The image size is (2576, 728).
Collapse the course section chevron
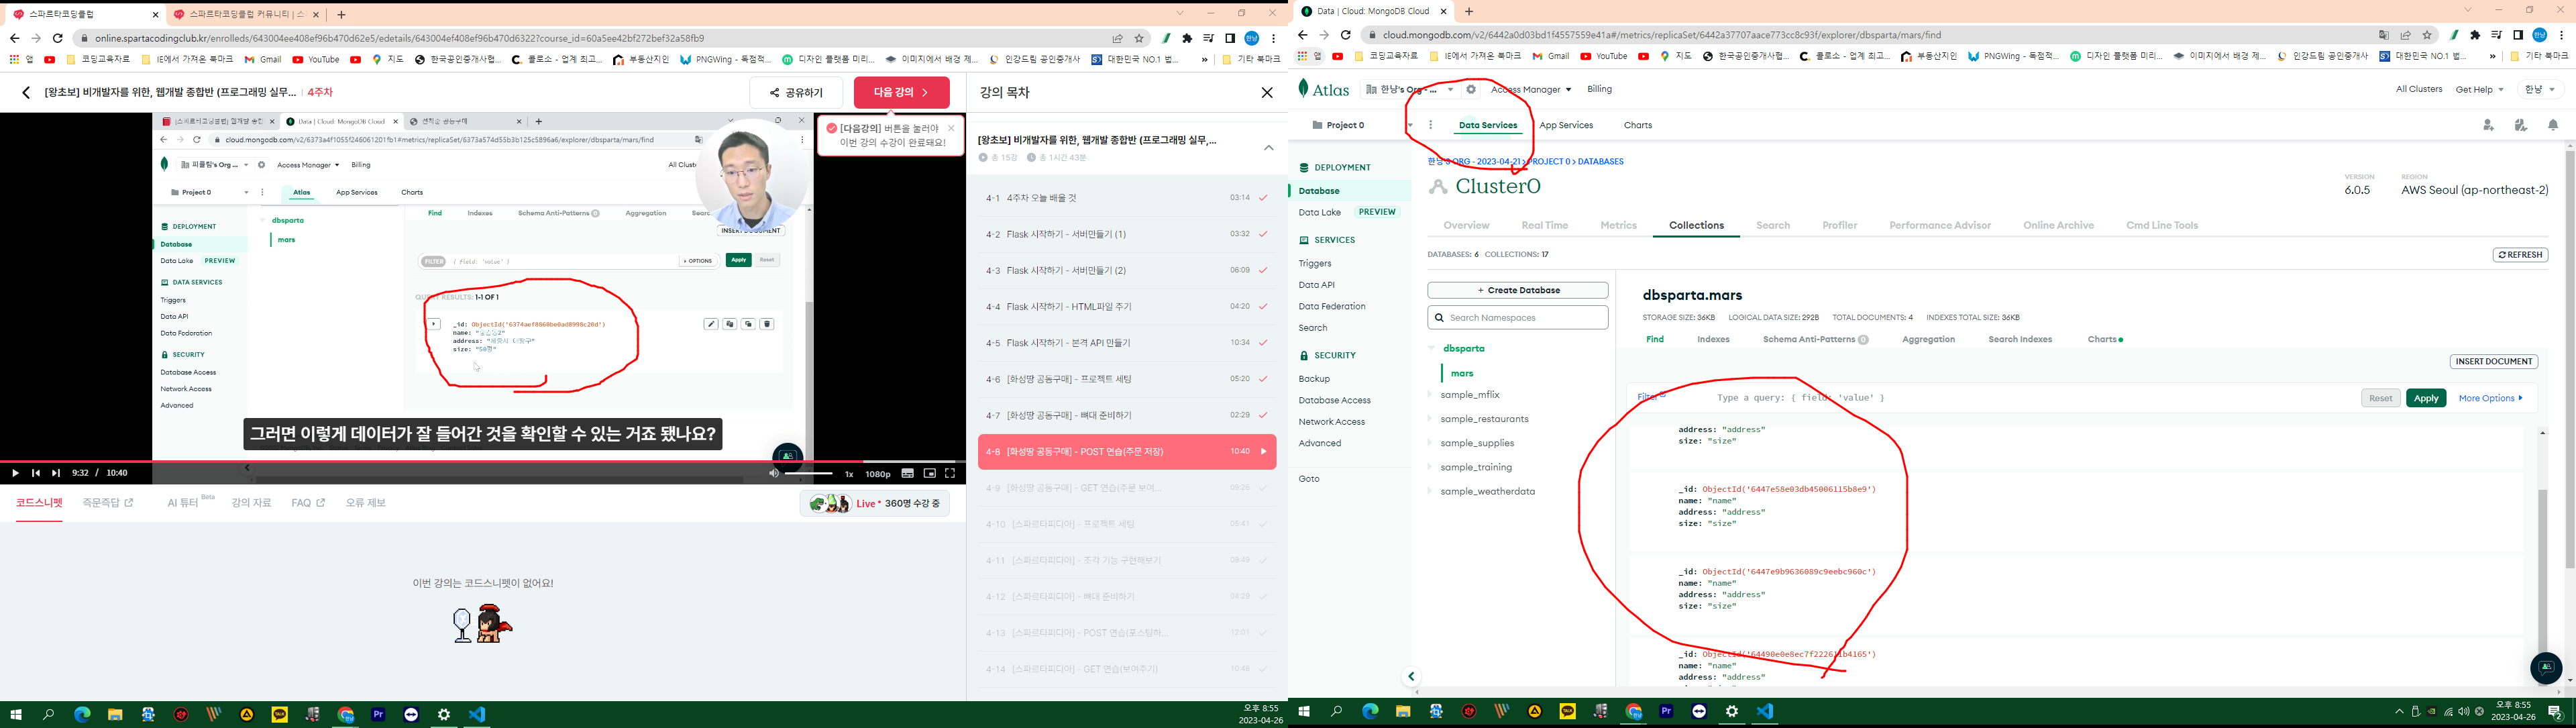coord(1268,148)
